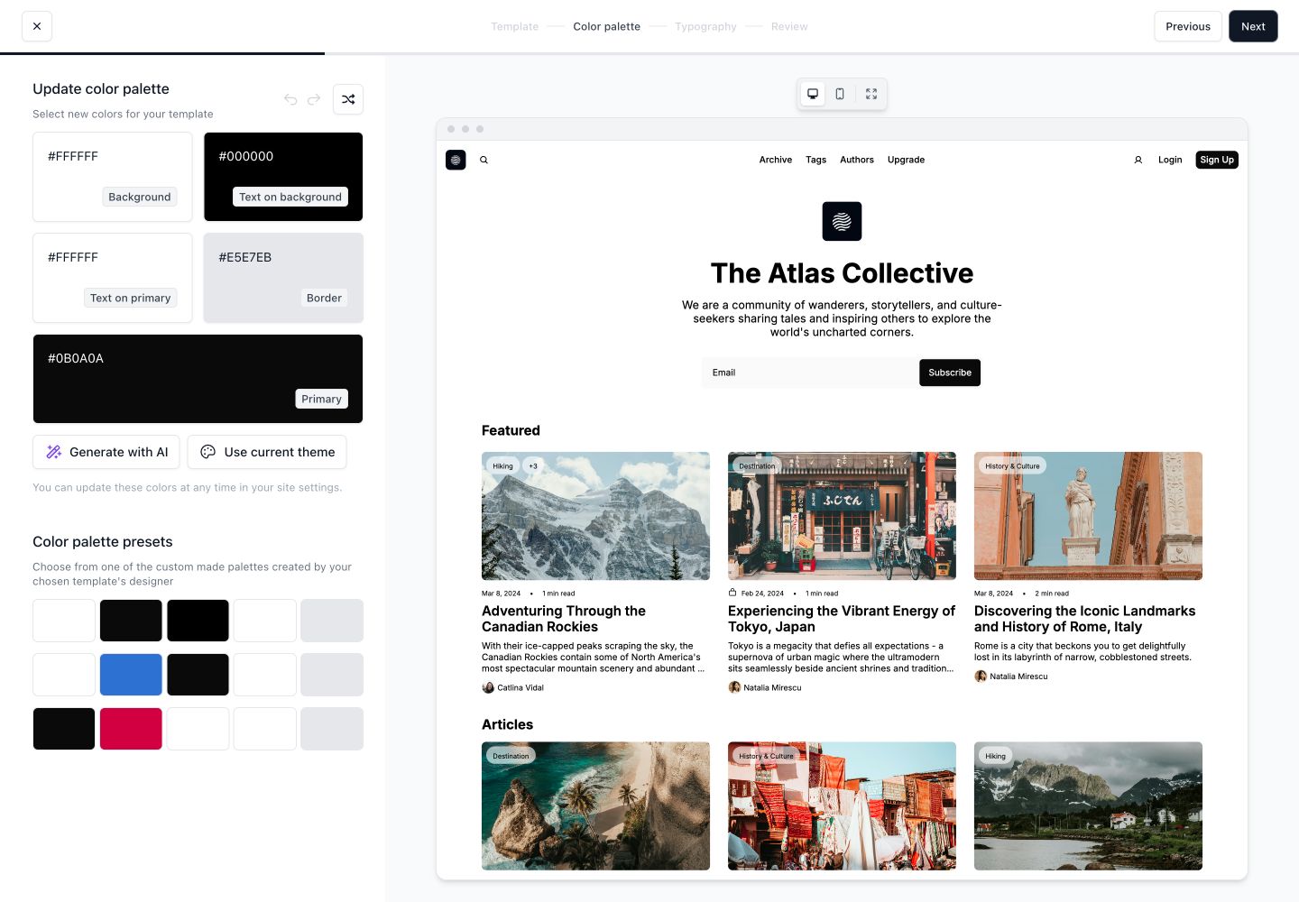The image size is (1299, 902).
Task: Generate a palette with AI
Action: click(x=106, y=452)
